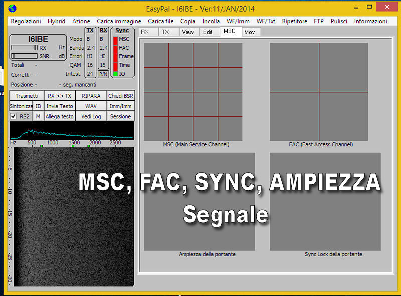401x296 pixels.
Task: Click the waterfall display
Action: coord(74,217)
